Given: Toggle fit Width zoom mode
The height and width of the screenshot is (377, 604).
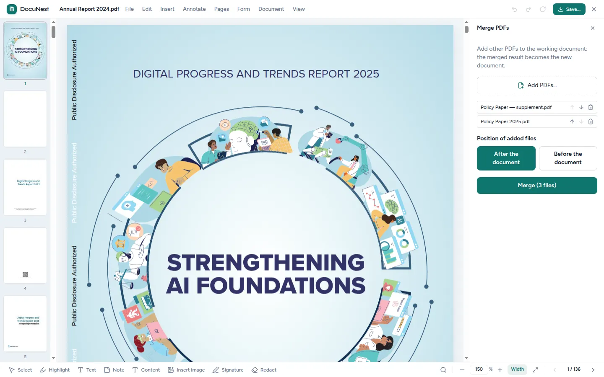Looking at the screenshot, I should click(x=517, y=369).
